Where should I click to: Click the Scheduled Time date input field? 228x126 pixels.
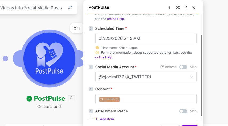click(x=146, y=38)
